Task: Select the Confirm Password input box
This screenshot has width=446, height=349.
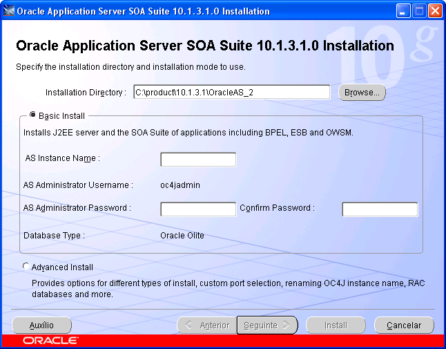Action: [x=380, y=209]
